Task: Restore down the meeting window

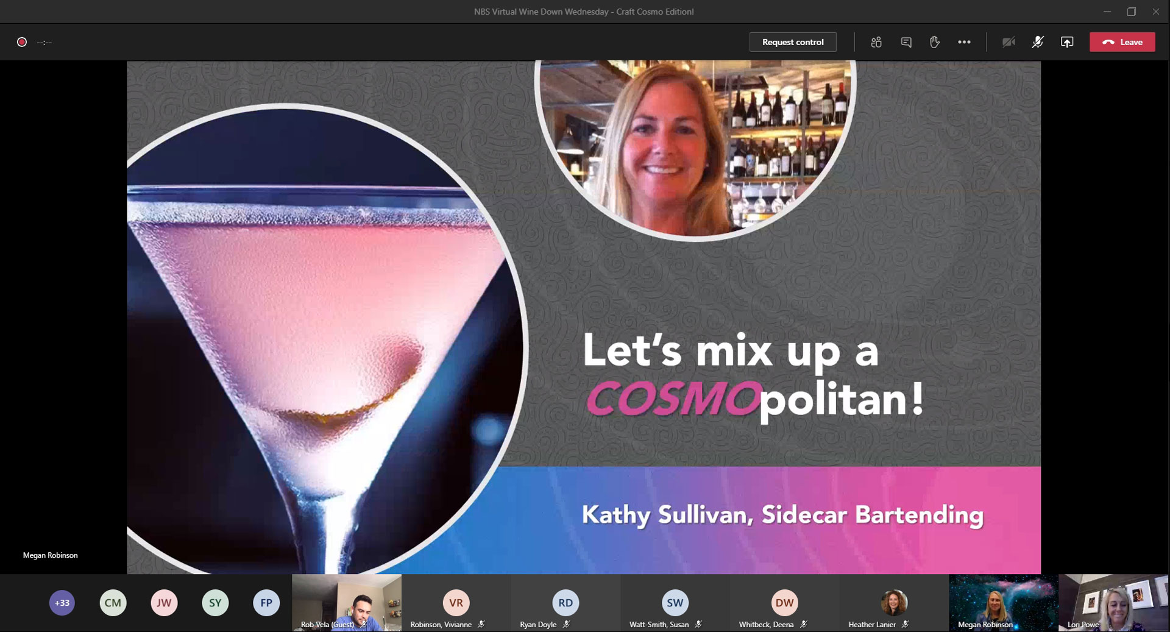Action: click(x=1132, y=12)
